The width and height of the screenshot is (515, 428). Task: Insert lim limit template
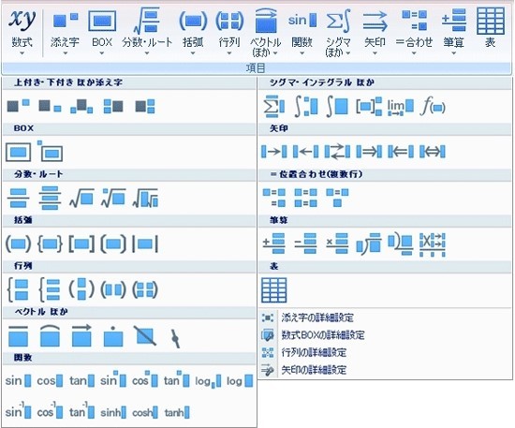click(401, 108)
